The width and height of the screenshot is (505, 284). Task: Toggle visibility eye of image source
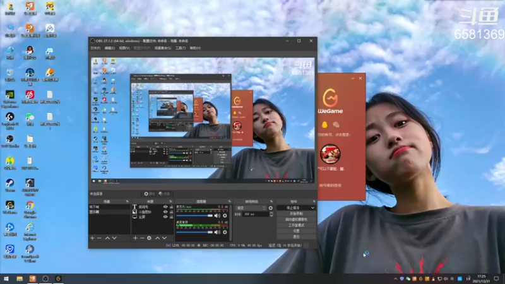(165, 212)
